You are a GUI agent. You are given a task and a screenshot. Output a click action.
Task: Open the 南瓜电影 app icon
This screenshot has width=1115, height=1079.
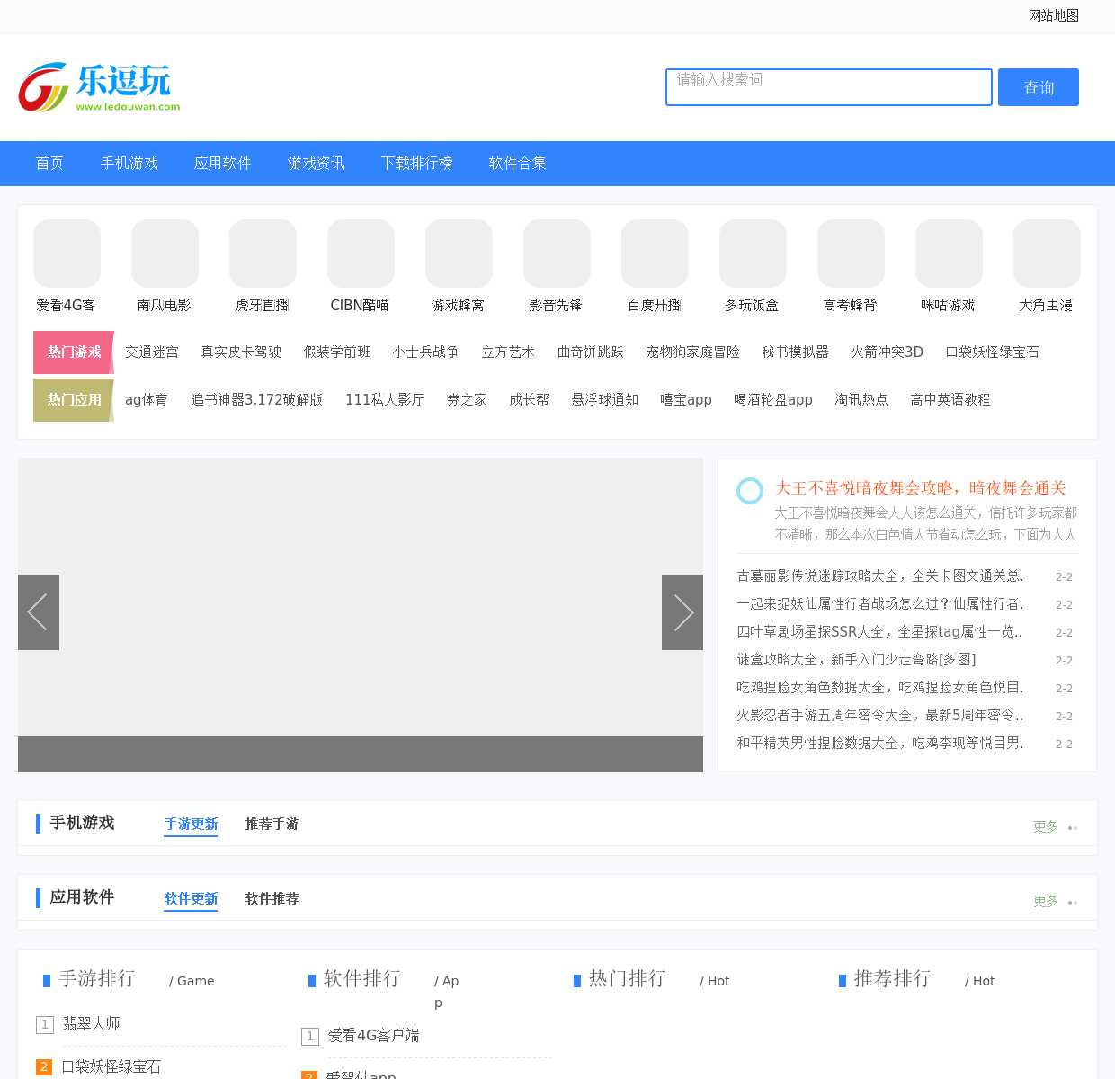(x=165, y=254)
